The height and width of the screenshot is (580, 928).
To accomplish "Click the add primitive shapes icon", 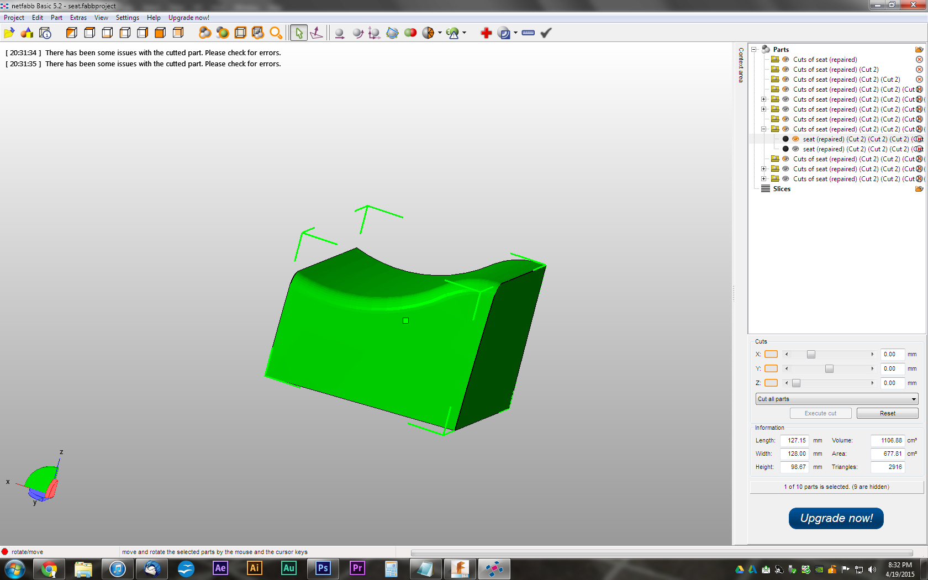I will (27, 33).
